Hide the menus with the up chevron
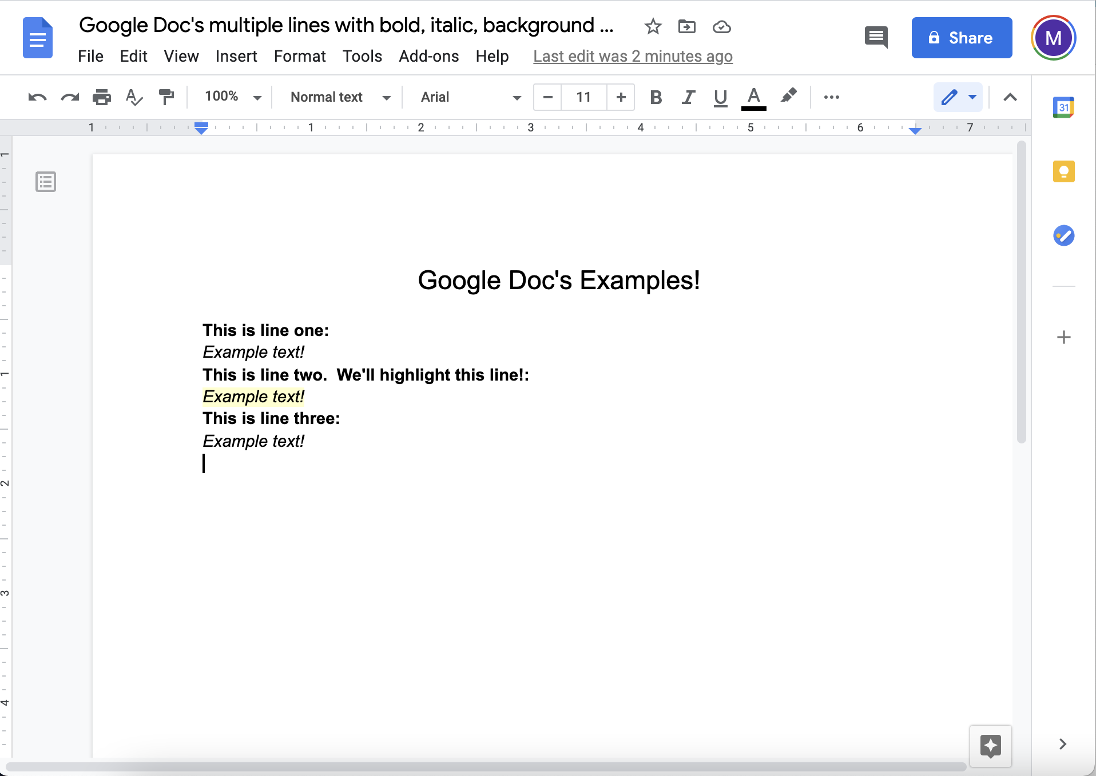 coord(1010,97)
